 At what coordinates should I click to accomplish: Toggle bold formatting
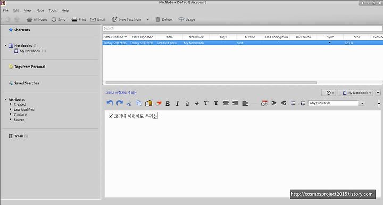(168, 103)
